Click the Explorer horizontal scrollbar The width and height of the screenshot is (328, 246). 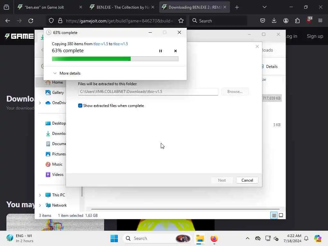tap(185, 209)
